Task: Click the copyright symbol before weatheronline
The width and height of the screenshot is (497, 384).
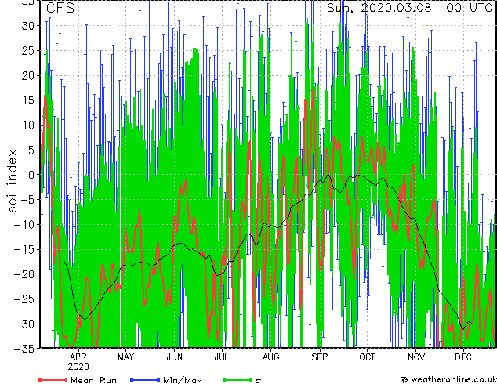Action: coord(404,380)
